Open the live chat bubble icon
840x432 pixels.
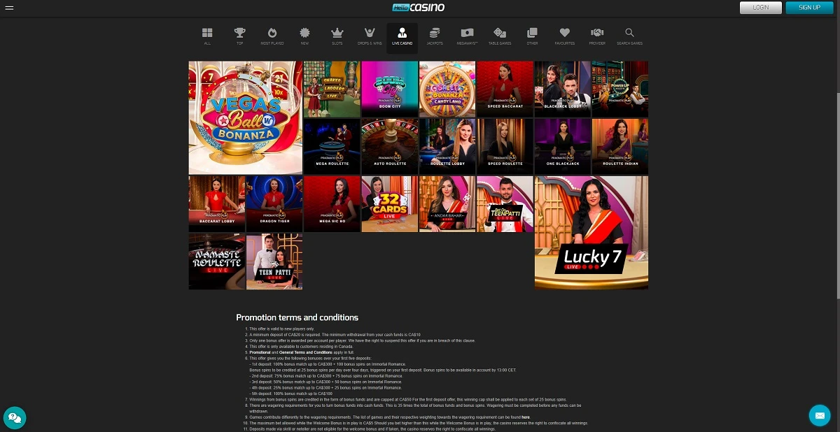coord(15,417)
